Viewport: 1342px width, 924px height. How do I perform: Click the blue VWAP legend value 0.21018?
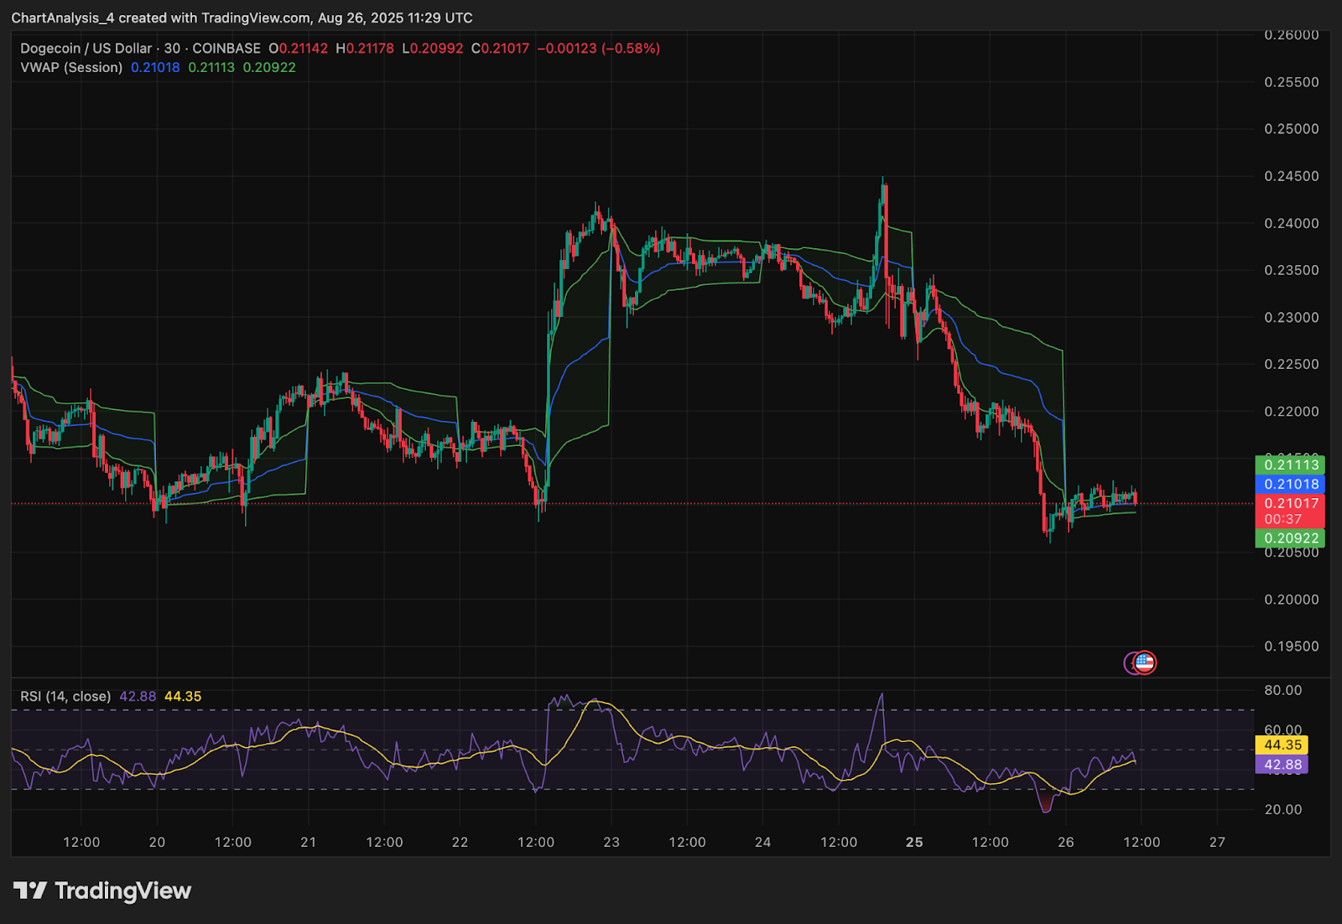155,67
